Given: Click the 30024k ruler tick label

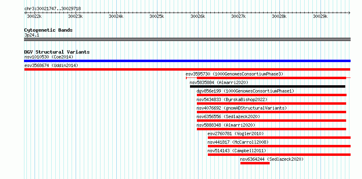Looking at the screenshot, I should point(116,16).
